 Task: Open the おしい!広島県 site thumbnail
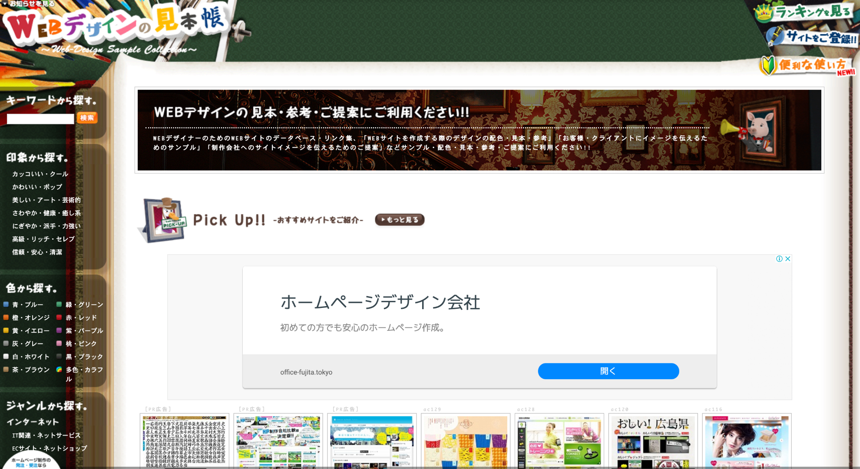pyautogui.click(x=653, y=442)
